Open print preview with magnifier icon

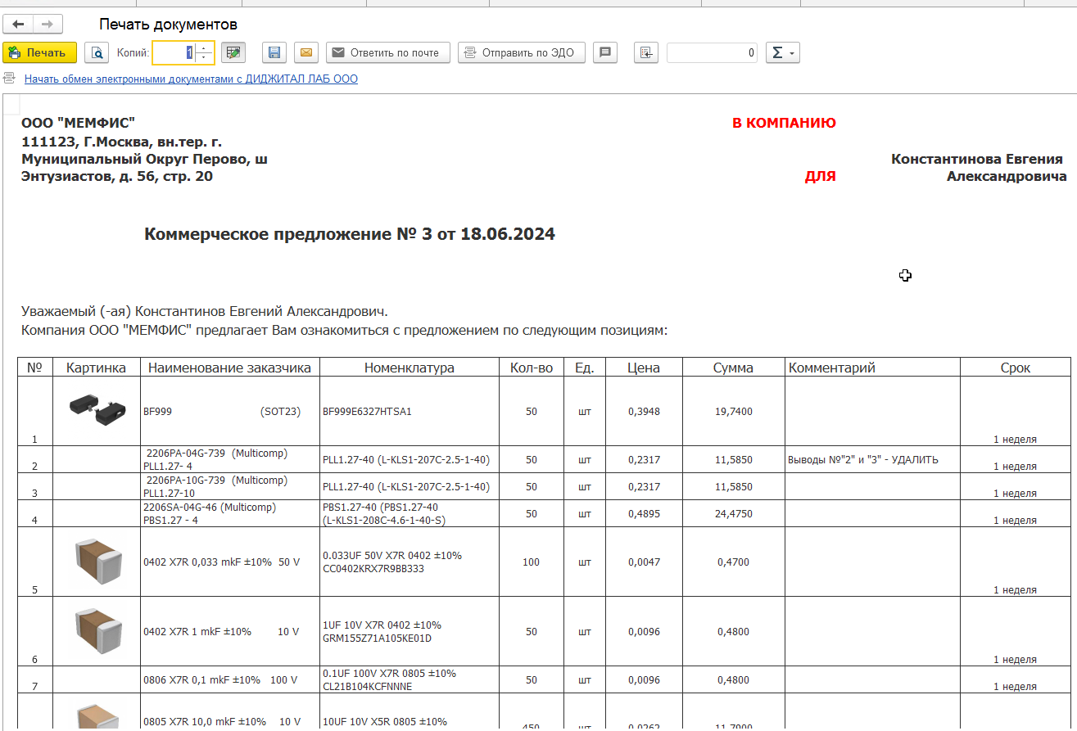point(97,53)
